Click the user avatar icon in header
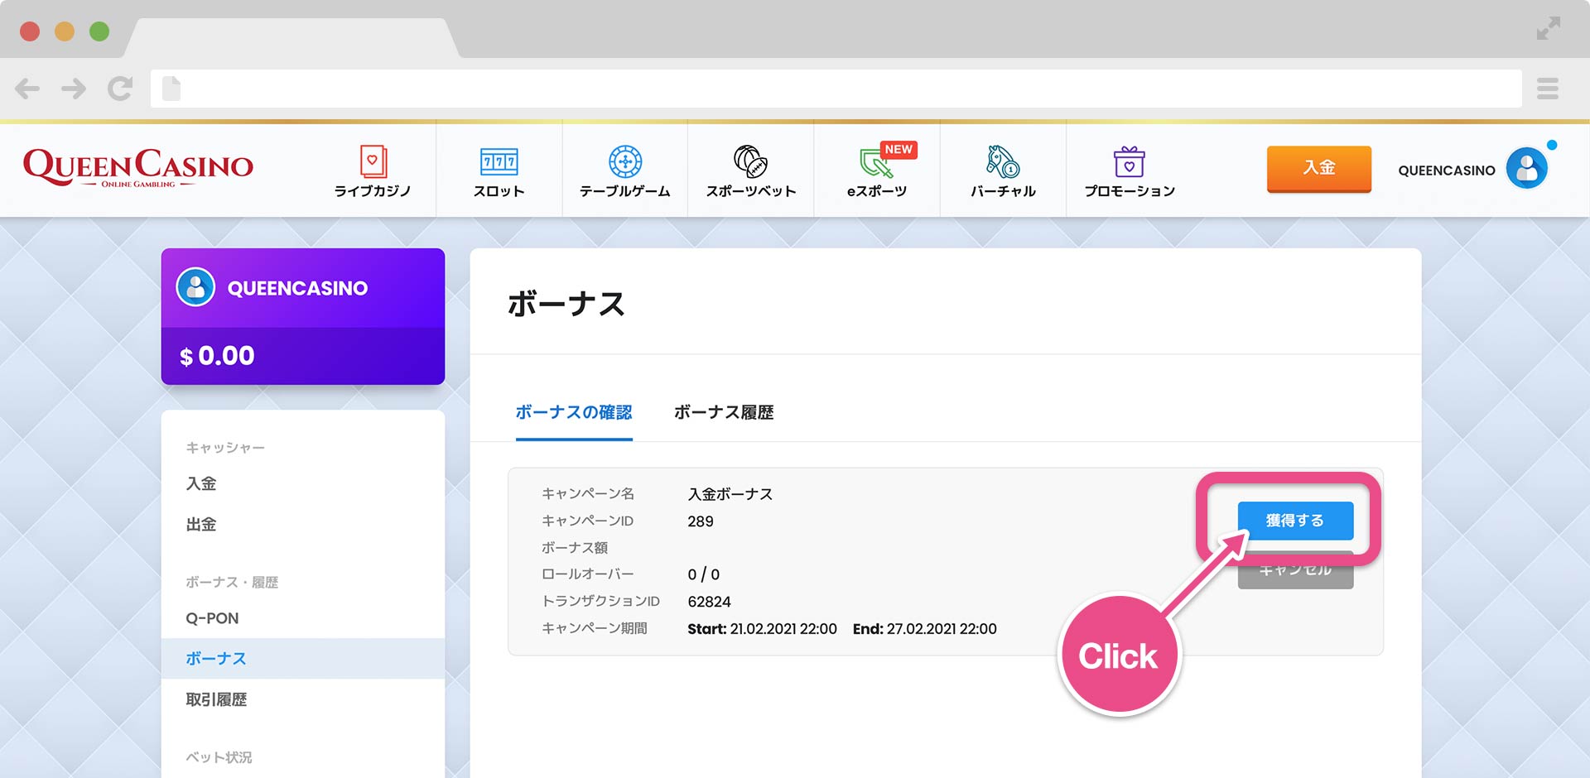The width and height of the screenshot is (1590, 778). tap(1526, 169)
